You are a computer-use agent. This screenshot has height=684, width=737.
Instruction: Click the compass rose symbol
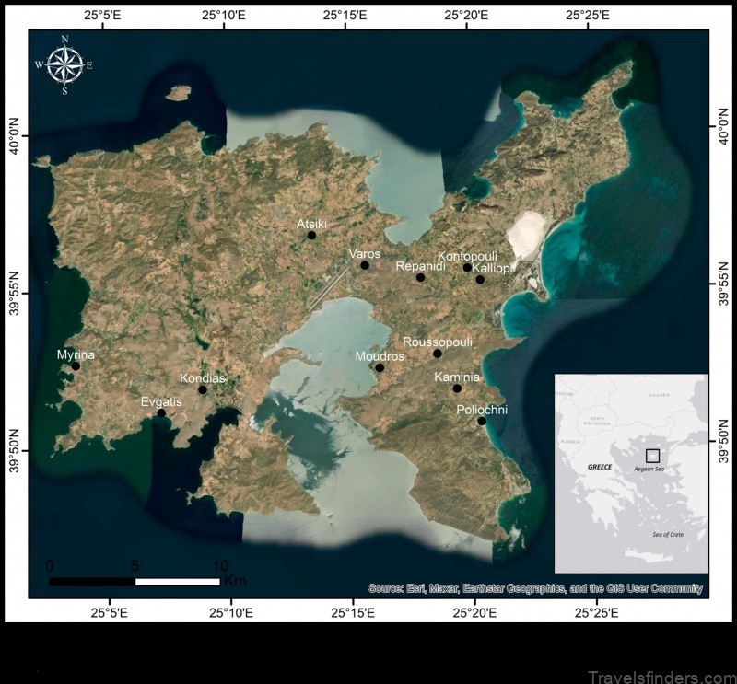(x=64, y=63)
